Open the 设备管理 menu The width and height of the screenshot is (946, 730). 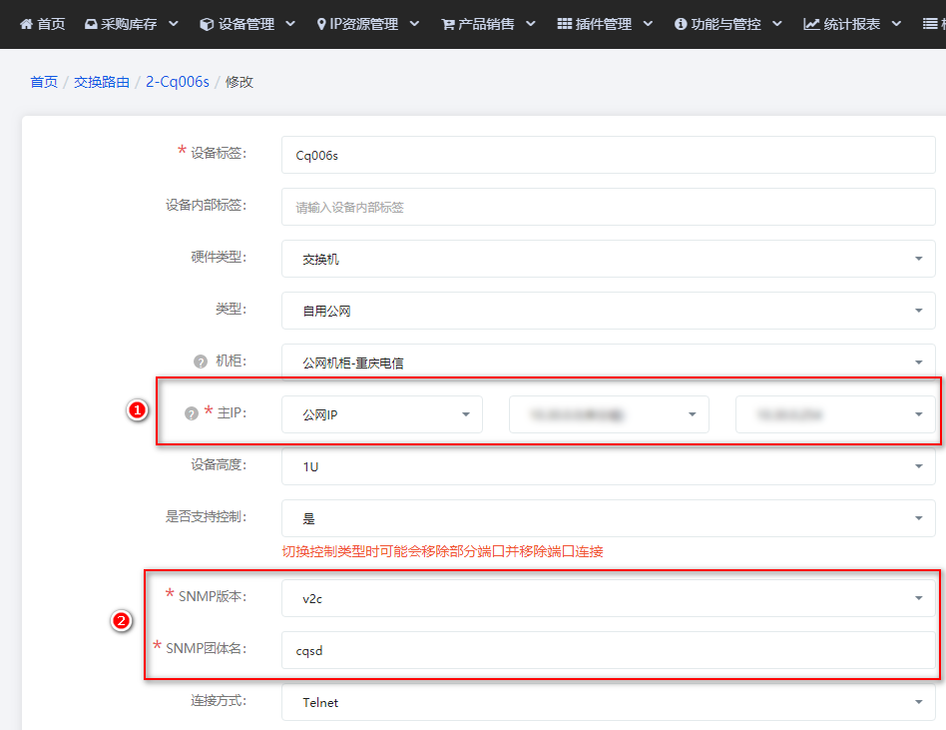click(247, 24)
